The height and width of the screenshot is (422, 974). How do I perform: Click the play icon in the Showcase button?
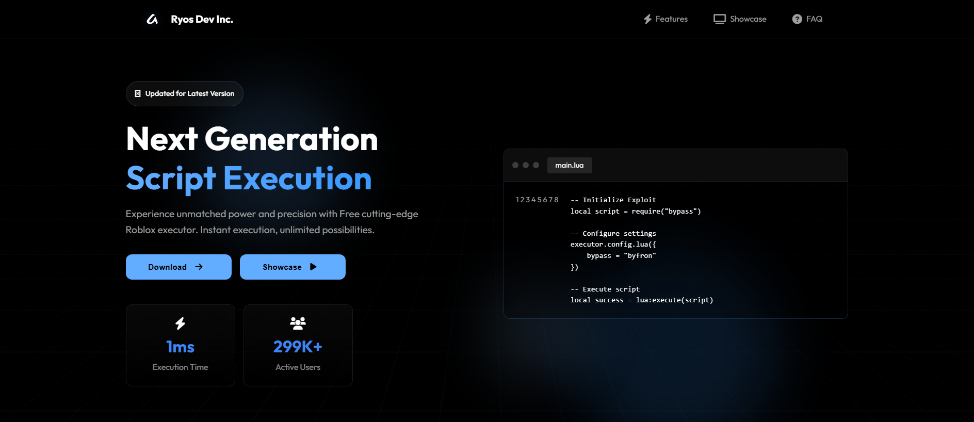pyautogui.click(x=313, y=267)
